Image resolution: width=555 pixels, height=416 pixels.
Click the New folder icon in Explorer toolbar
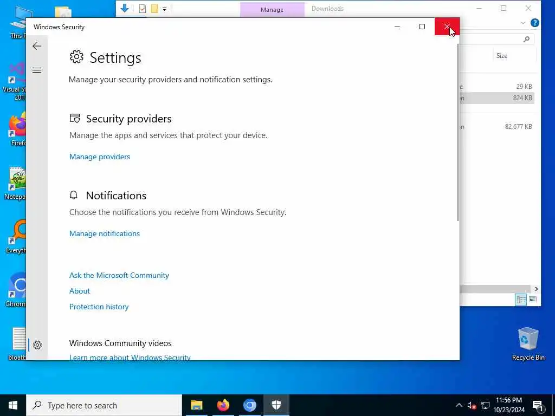[x=154, y=9]
